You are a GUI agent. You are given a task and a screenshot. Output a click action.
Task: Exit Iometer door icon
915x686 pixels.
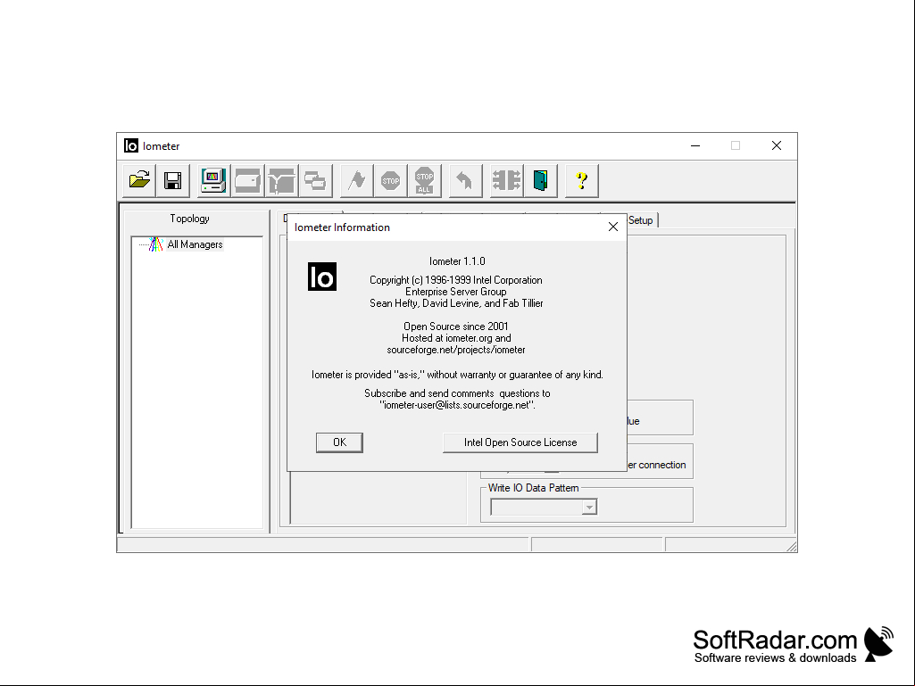click(540, 180)
